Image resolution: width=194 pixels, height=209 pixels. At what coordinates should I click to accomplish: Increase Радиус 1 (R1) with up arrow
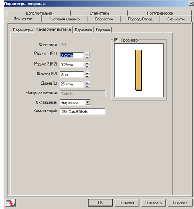click(x=87, y=54)
